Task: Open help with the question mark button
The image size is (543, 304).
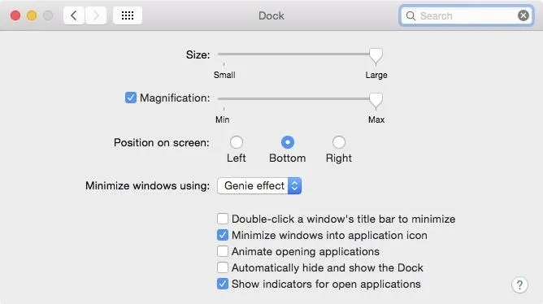Action: [x=519, y=285]
